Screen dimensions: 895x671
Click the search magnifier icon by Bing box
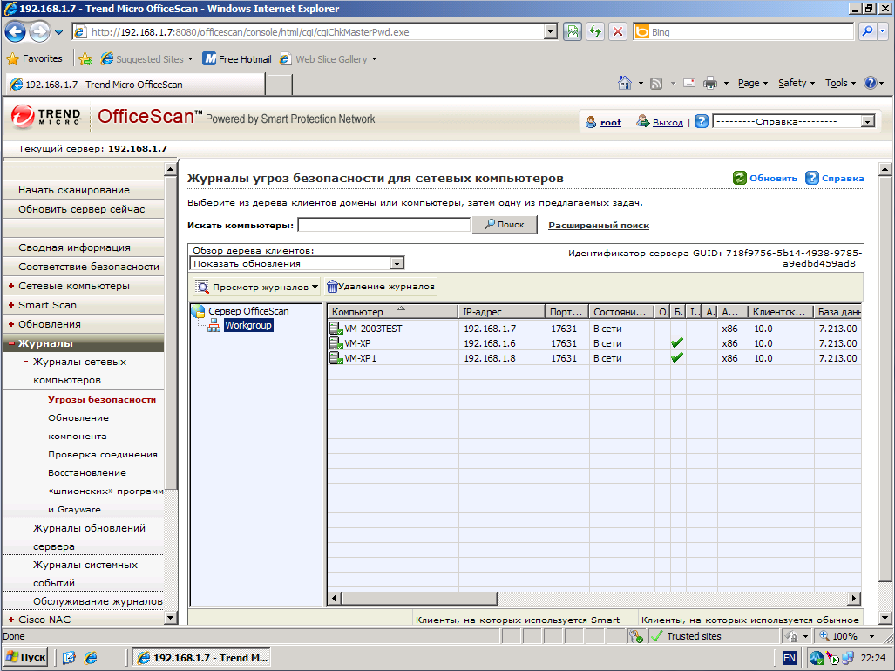click(x=867, y=32)
